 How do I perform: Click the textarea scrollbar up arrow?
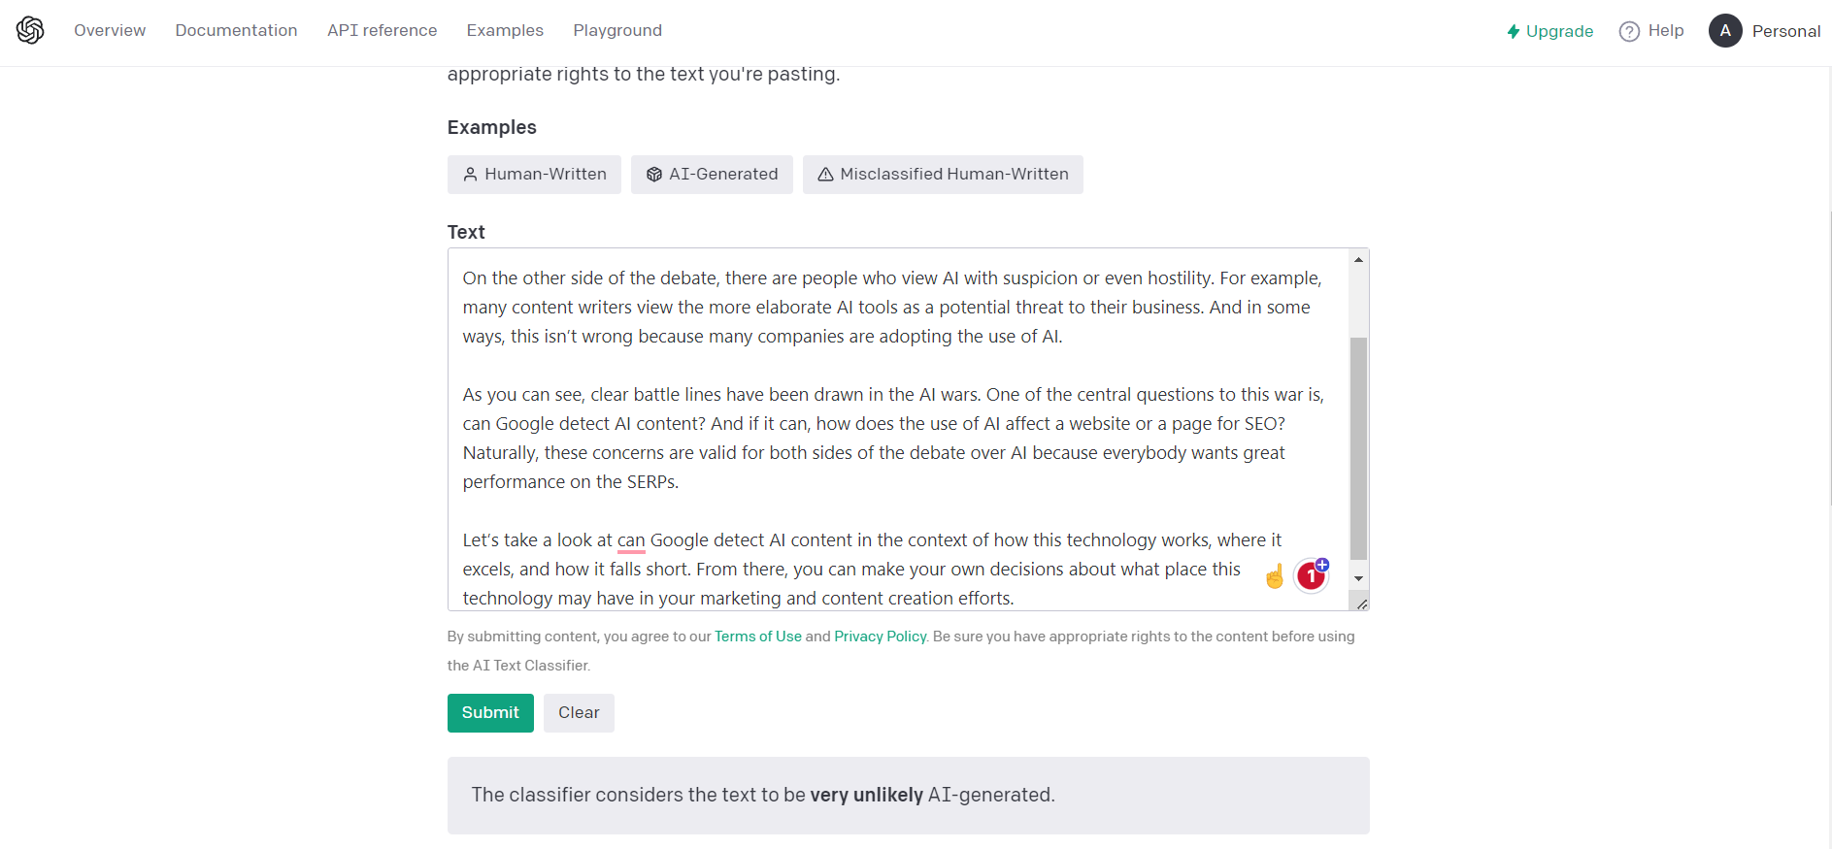point(1358,257)
